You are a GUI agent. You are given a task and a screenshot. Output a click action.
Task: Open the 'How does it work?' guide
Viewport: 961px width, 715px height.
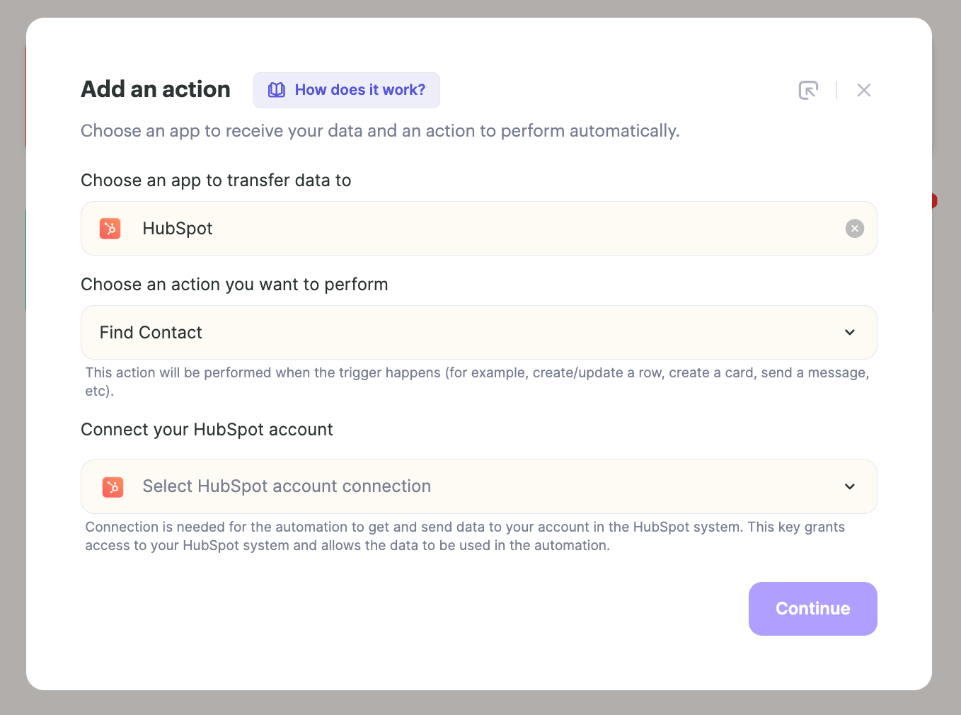[347, 90]
